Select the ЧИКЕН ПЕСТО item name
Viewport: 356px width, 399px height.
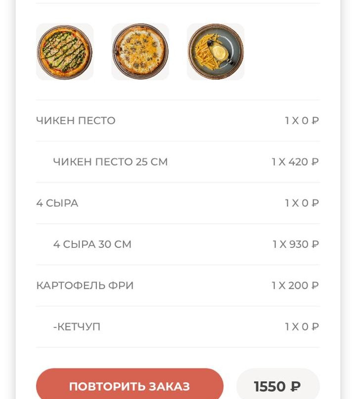tap(76, 120)
